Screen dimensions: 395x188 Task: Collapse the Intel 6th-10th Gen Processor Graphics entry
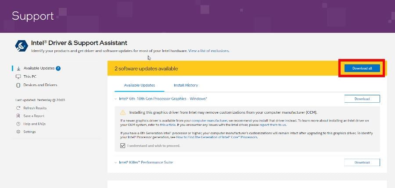coord(115,99)
